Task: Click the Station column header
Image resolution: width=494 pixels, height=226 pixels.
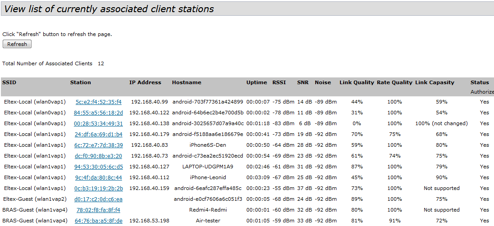Action: (x=80, y=82)
